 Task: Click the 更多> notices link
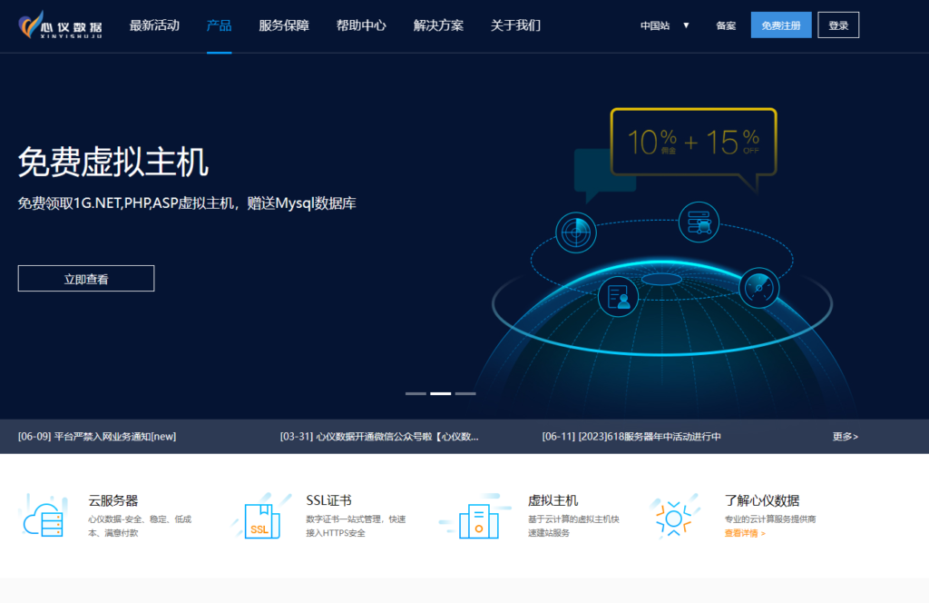(846, 437)
